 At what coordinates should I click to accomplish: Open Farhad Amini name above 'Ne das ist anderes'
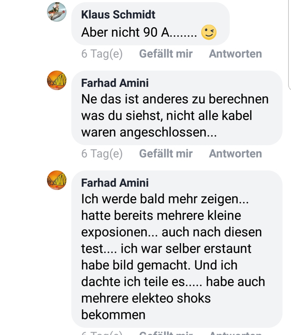(115, 83)
